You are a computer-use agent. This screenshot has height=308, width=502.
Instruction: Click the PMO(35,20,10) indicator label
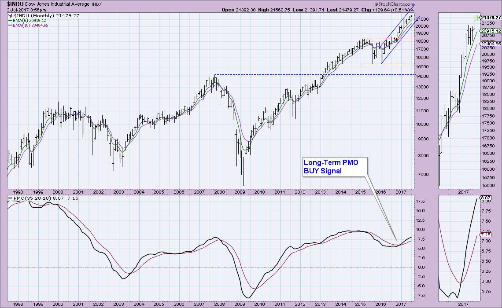(x=33, y=198)
